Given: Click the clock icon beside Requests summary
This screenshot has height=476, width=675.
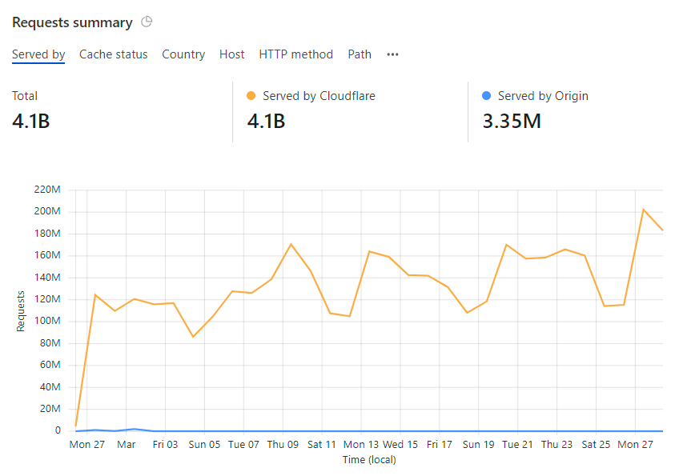Looking at the screenshot, I should pos(147,22).
